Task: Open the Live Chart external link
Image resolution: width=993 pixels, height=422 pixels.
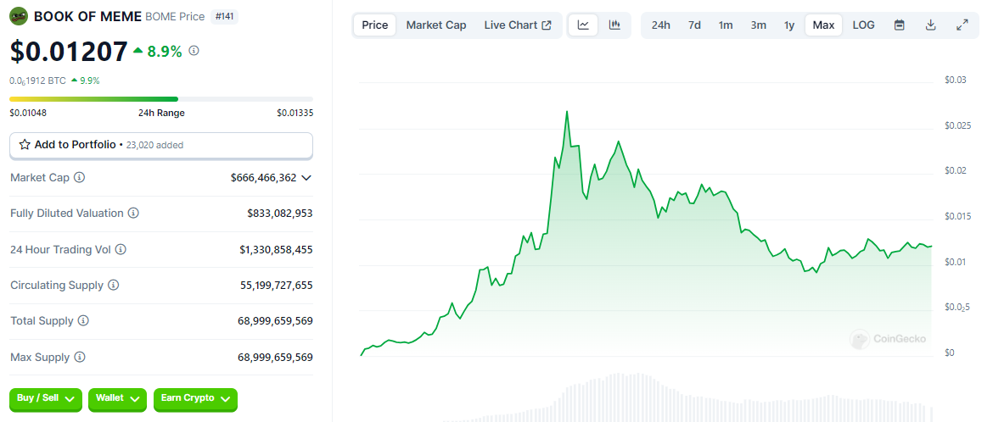Action: 518,25
